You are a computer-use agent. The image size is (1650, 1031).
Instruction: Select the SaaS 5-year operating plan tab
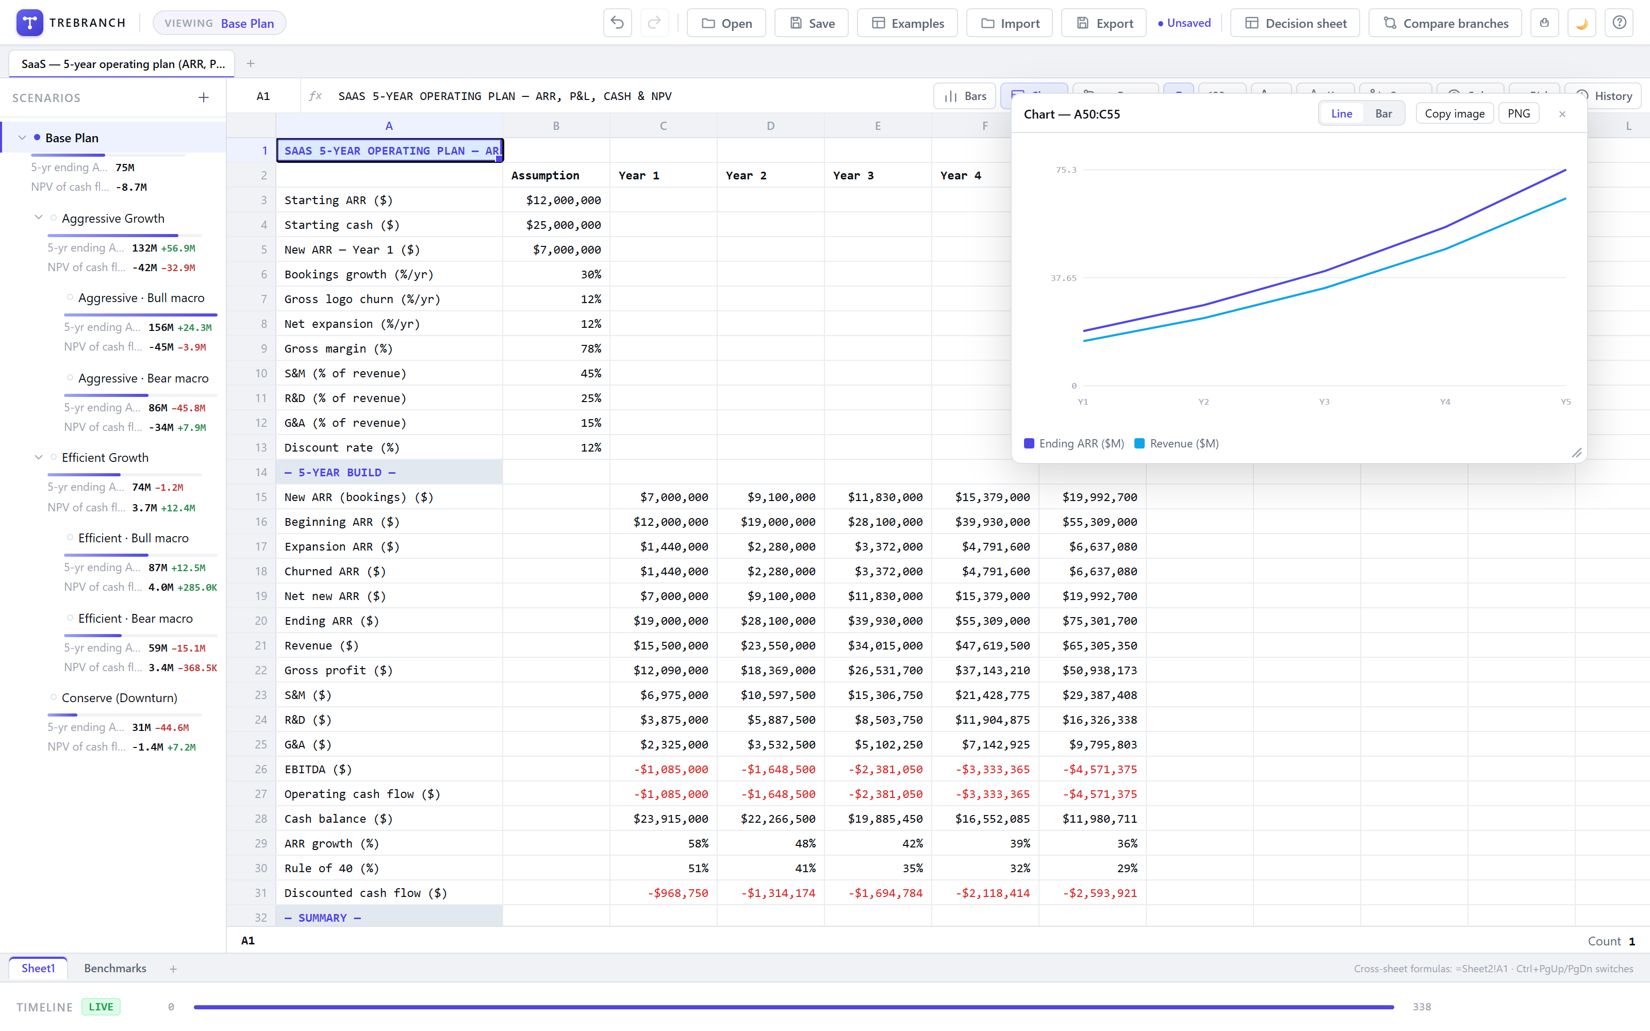[122, 63]
